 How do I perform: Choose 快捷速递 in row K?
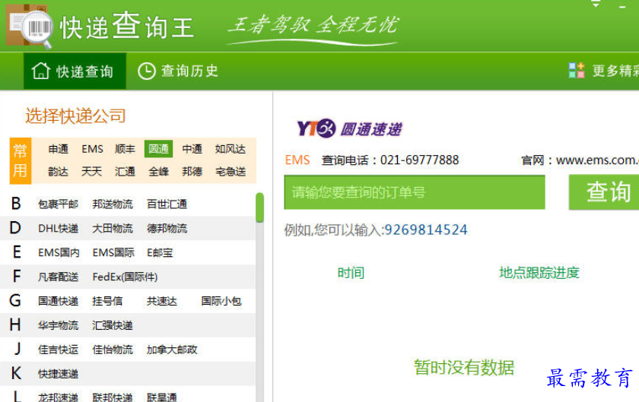click(59, 374)
